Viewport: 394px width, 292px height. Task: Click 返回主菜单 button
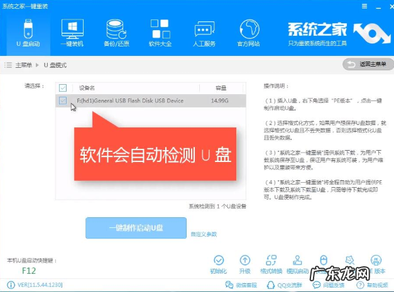(x=368, y=64)
